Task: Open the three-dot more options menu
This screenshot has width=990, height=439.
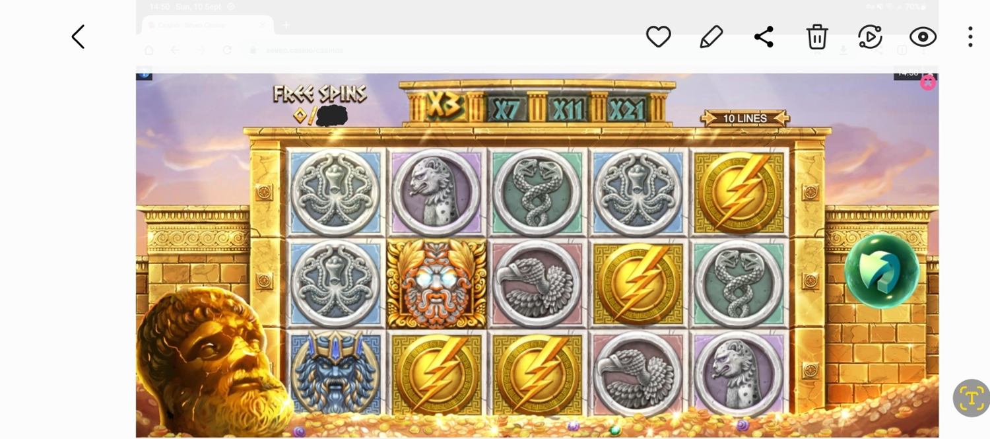Action: [970, 37]
